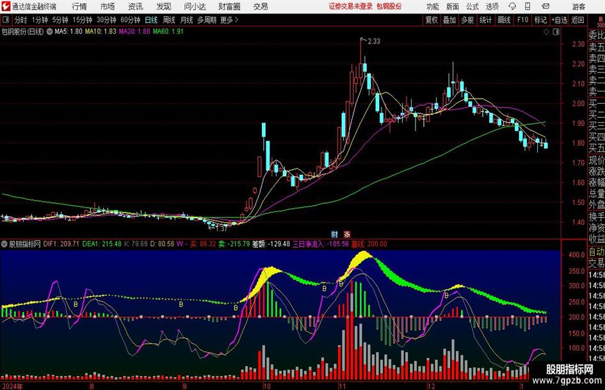Click the B signal near the November peak
605x390 pixels.
[x=341, y=284]
